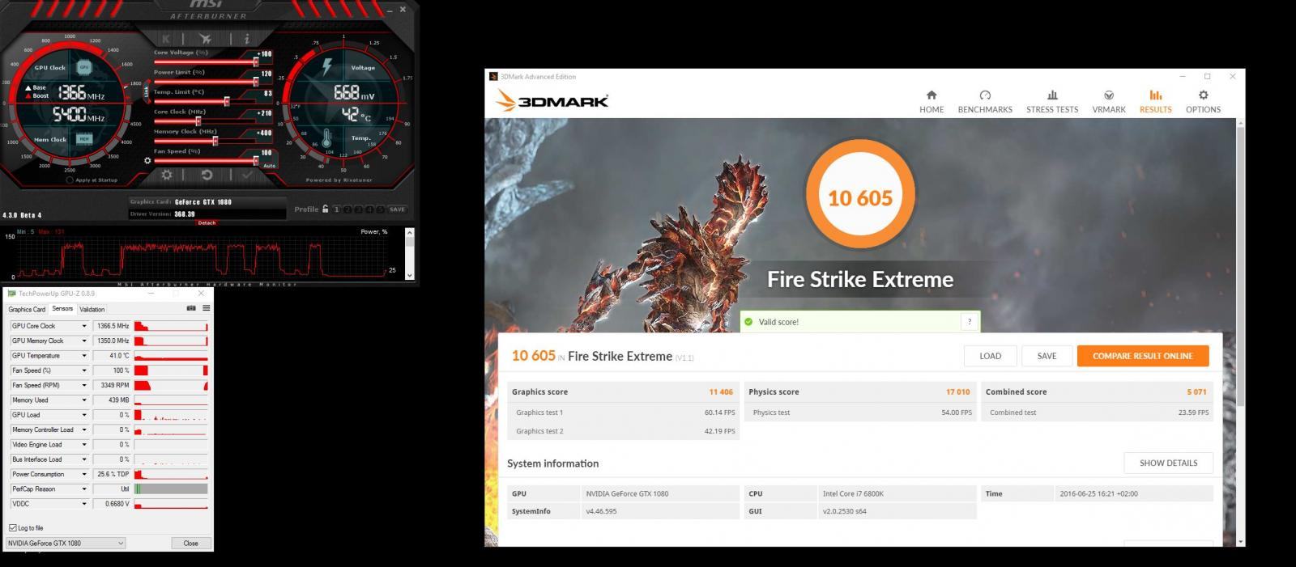The width and height of the screenshot is (1296, 567).
Task: Open the 3DMark STRESS TESTS section
Action: tap(1052, 102)
